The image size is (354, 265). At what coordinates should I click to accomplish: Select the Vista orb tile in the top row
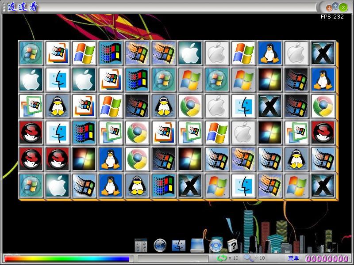31,53
